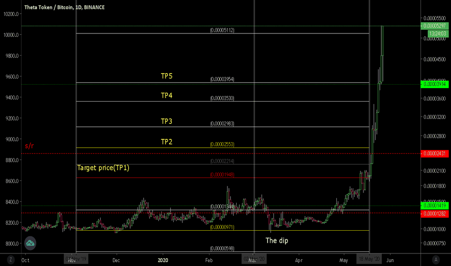
Task: Click 8000.0 on the left price scale
Action: (x=12, y=244)
